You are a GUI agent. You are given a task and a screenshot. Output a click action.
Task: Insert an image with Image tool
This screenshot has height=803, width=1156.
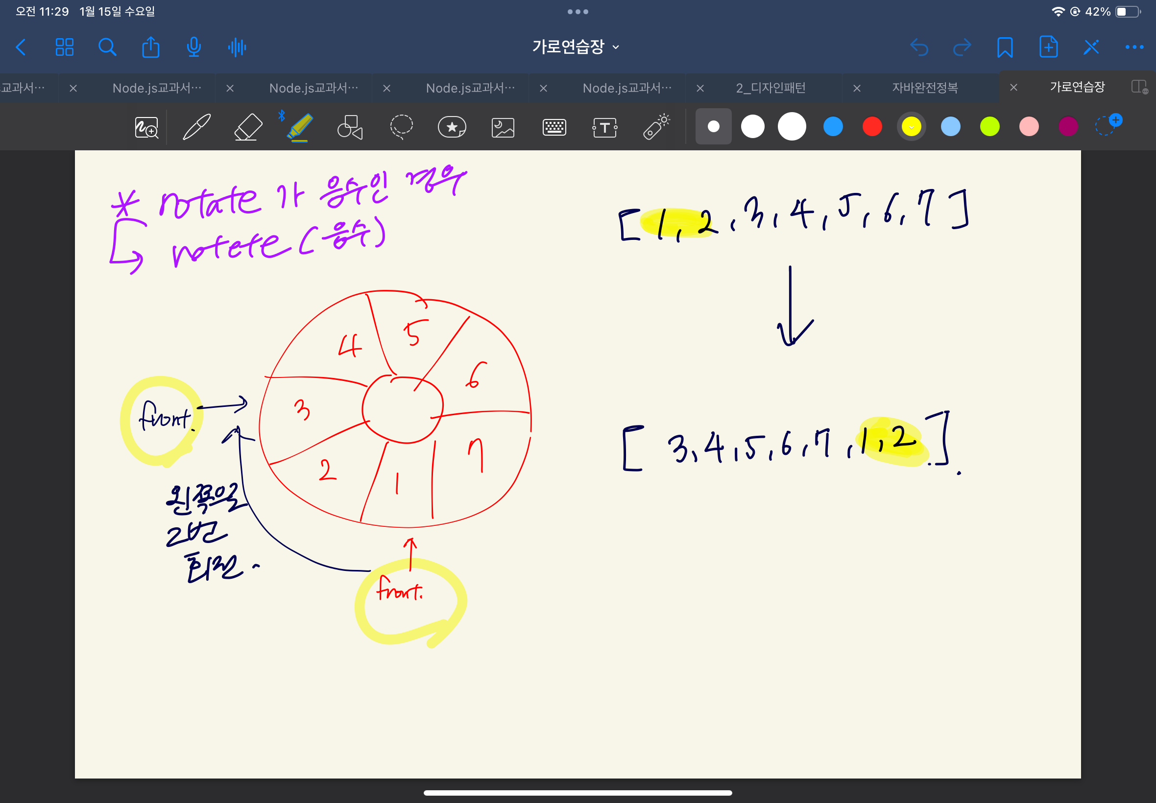503,127
